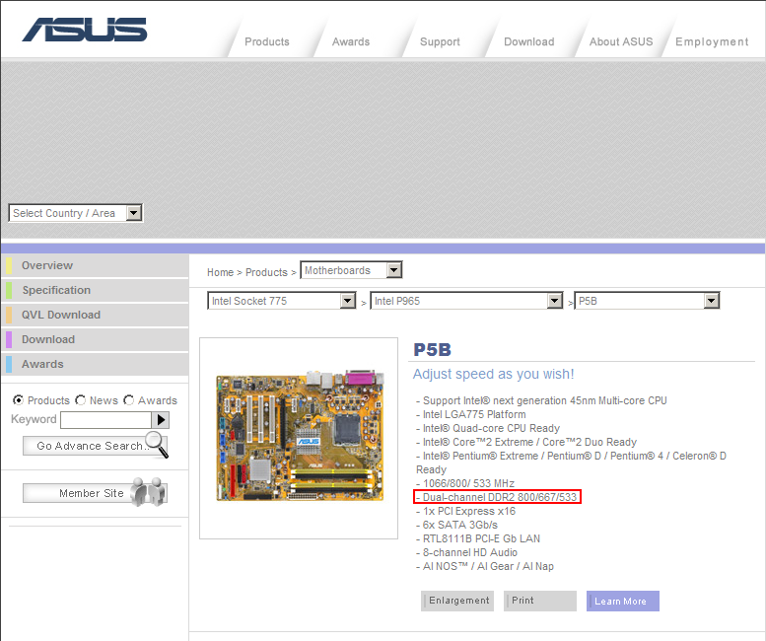Screen dimensions: 766x641
Task: Select the Awards search radio button
Action: tap(128, 400)
